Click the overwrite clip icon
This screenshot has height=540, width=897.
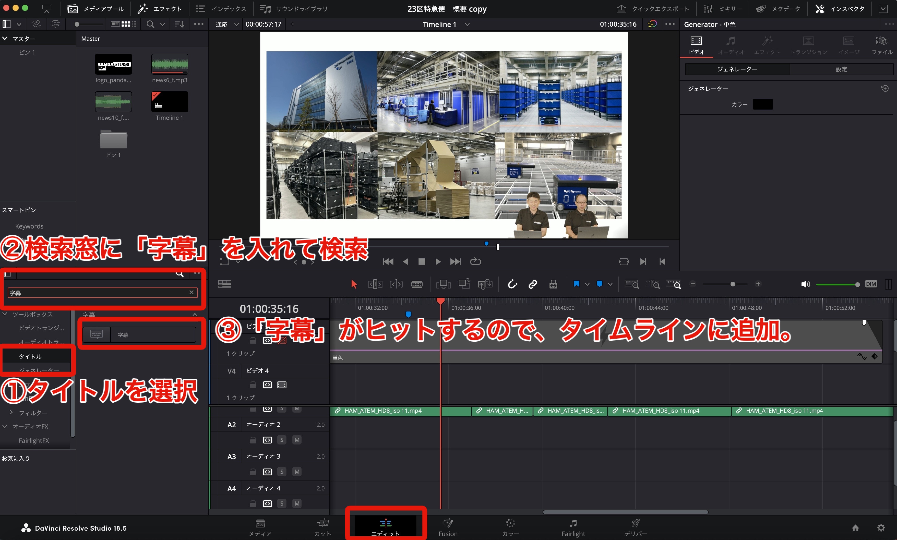pyautogui.click(x=464, y=284)
